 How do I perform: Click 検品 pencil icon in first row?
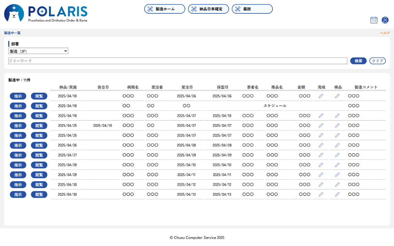point(337,96)
